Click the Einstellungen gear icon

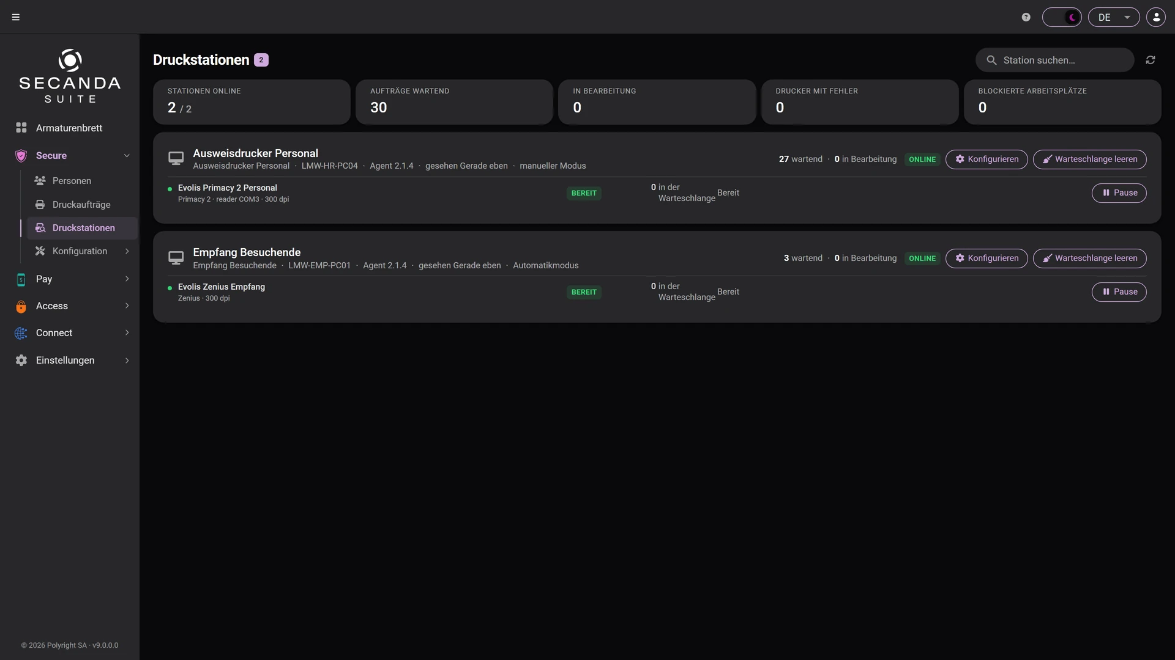(21, 361)
